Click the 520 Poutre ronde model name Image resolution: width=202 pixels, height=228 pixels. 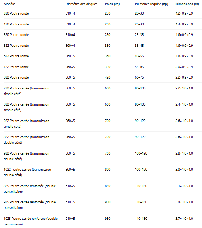tap(16, 35)
